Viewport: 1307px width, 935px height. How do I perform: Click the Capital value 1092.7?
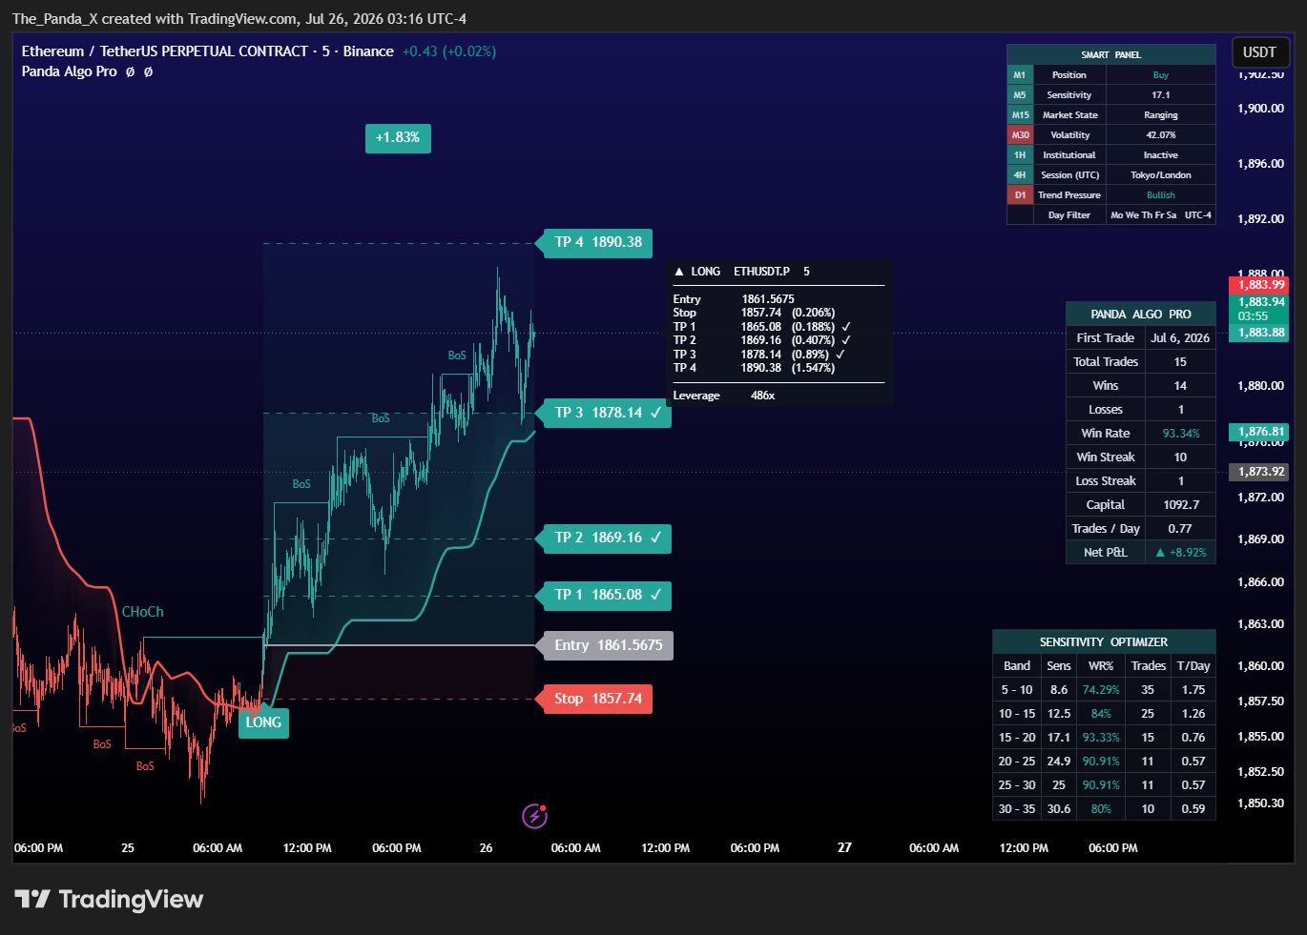click(1180, 504)
